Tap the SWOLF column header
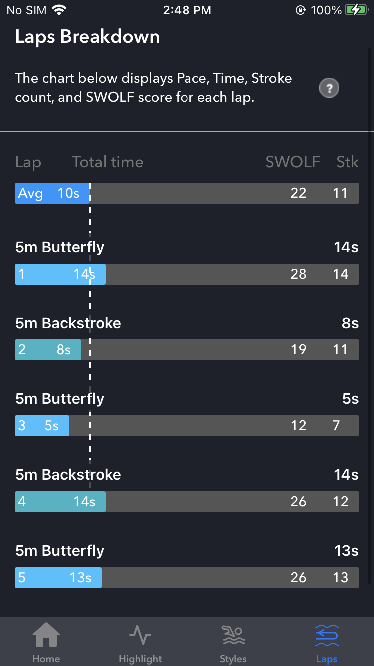The image size is (374, 666). click(293, 162)
